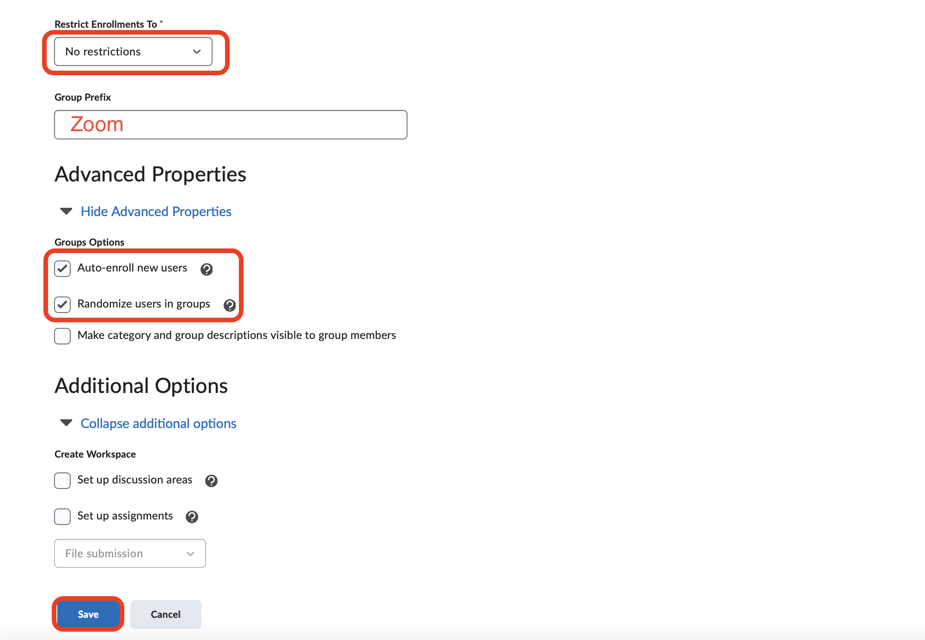The width and height of the screenshot is (925, 640).
Task: Uncheck Auto-enroll new users checkbox
Action: (62, 269)
